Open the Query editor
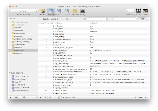 82,12
